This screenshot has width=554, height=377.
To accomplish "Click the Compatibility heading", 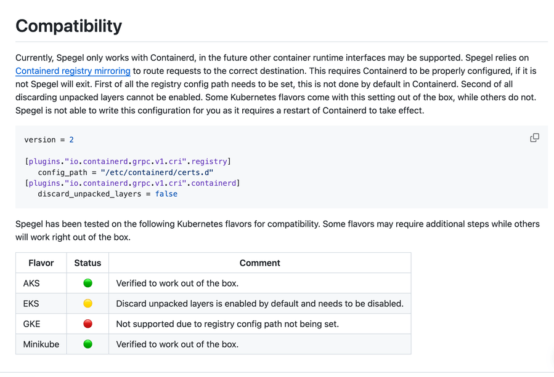I will tap(68, 26).
